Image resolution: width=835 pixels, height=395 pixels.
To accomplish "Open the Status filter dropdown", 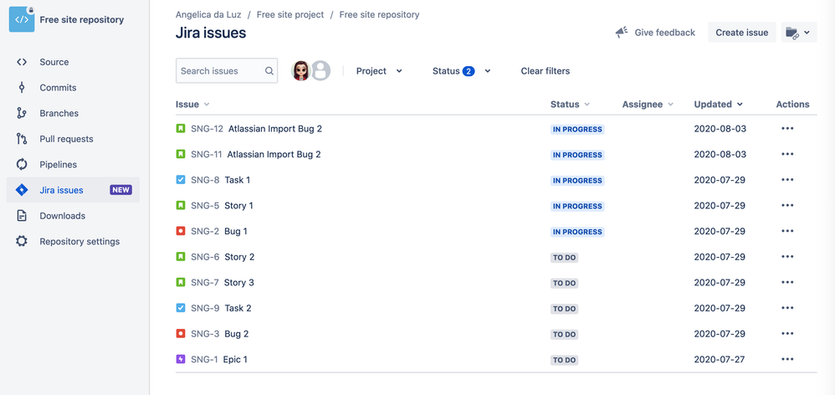I will [x=461, y=71].
